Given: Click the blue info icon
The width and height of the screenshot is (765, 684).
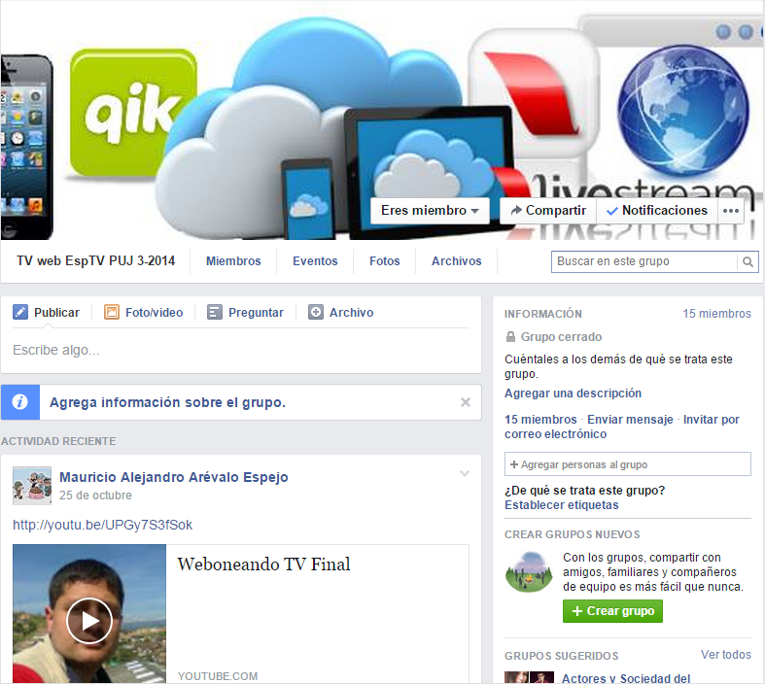Looking at the screenshot, I should 20,402.
